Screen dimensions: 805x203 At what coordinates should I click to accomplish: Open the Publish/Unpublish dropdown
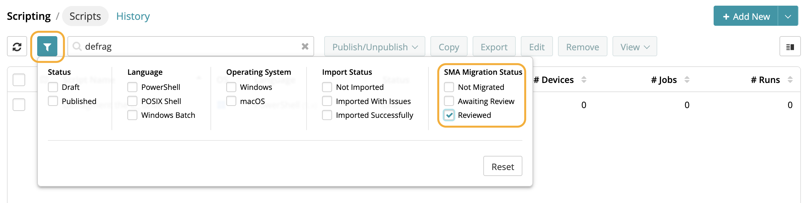375,47
